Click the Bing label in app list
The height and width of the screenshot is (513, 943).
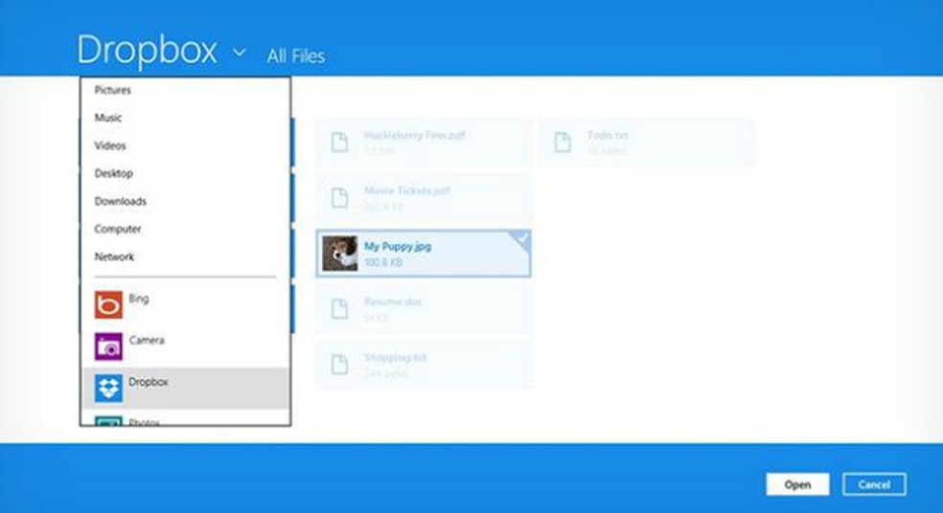tap(138, 299)
